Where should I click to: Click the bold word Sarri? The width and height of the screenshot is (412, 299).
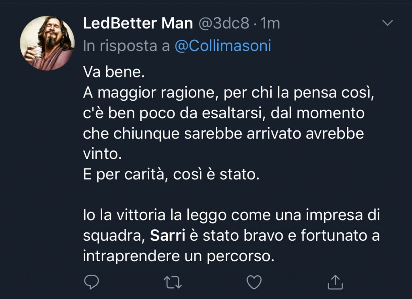(167, 236)
